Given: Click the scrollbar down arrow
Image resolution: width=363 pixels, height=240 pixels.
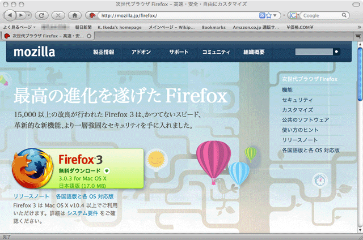Looking at the screenshot, I should click(360, 230).
